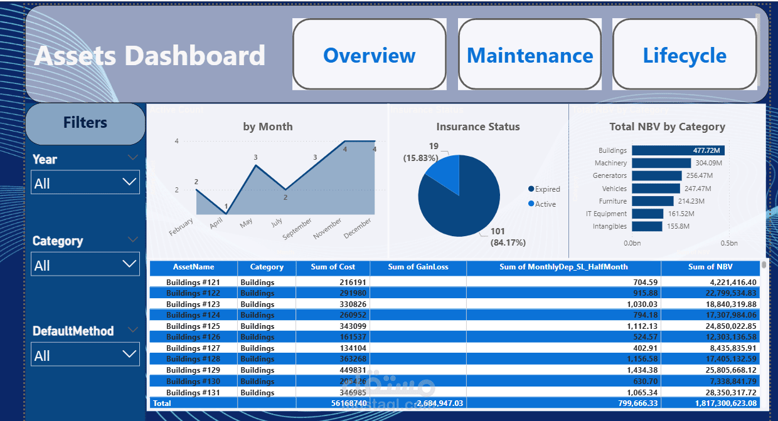Viewport: 778px width, 421px height.
Task: Click monthly depreciation value 1,434.38
Action: tap(641, 370)
